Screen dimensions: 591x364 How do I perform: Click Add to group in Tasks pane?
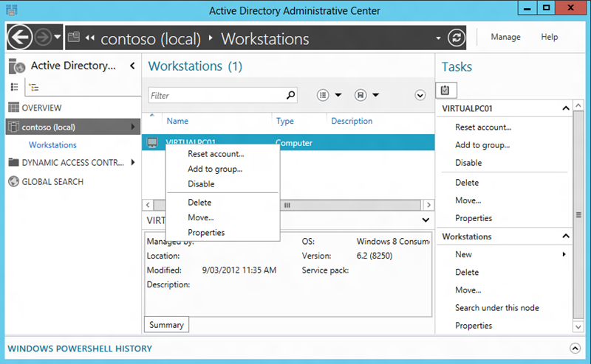coord(482,145)
